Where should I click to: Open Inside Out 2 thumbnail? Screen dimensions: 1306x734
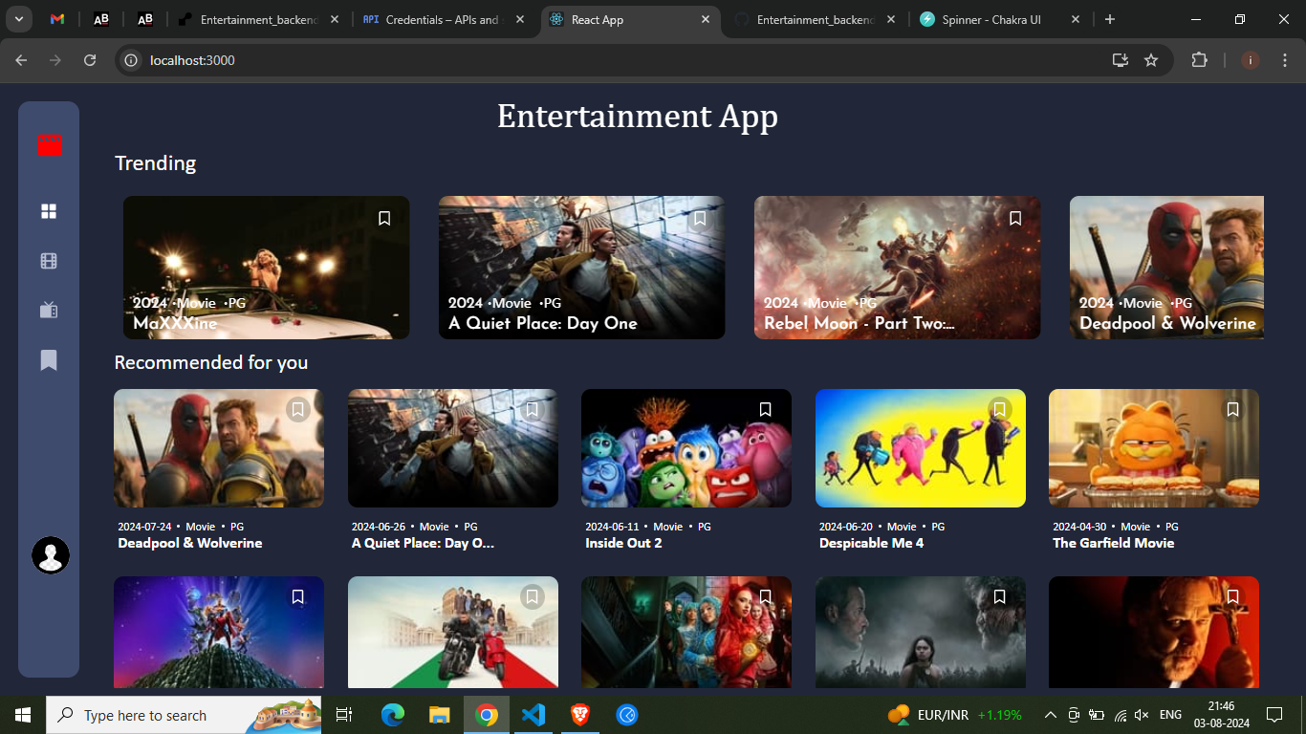click(686, 448)
